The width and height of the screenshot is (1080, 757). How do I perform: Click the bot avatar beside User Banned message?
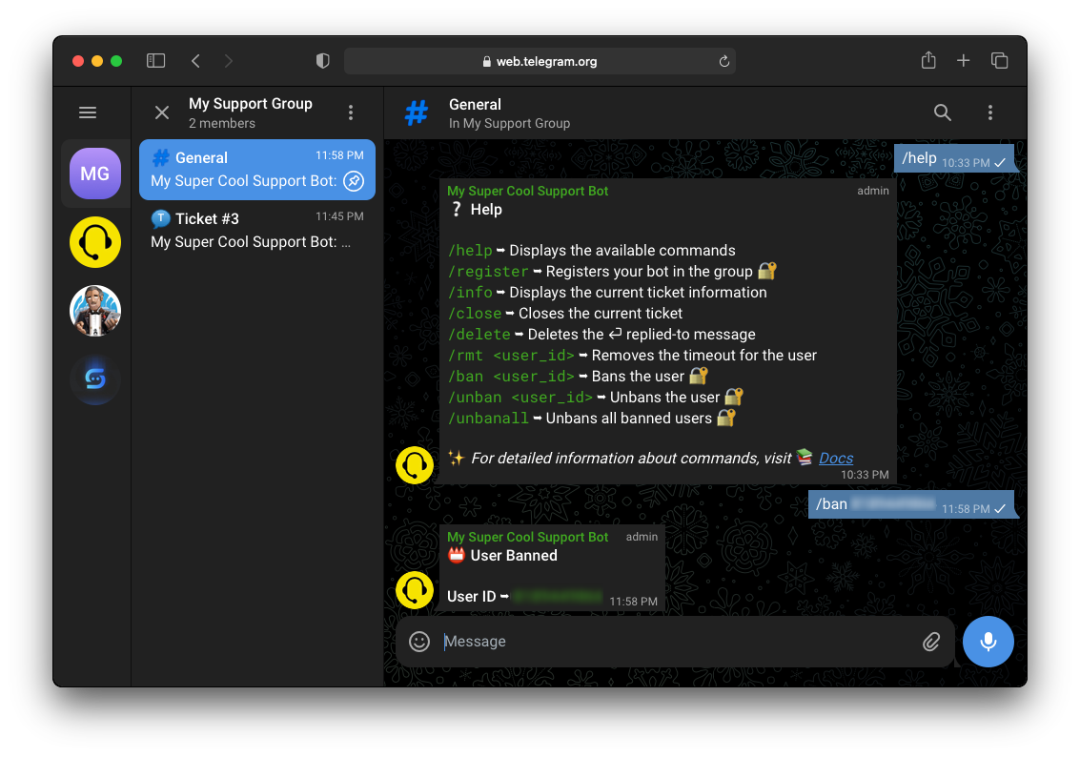415,590
